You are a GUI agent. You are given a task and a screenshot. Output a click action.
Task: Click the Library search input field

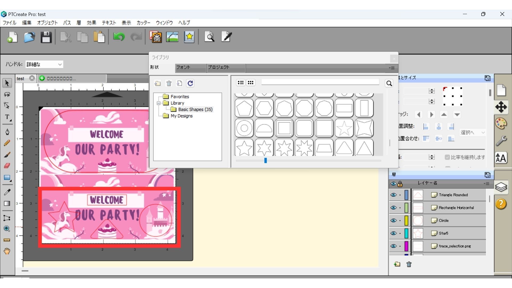point(320,82)
